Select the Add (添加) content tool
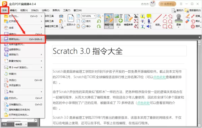Viewport: 202px width, 128px height. tap(119, 20)
